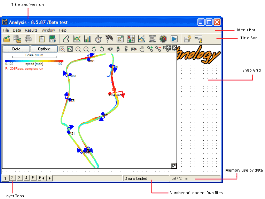Open the track map outline tool

tap(66, 39)
